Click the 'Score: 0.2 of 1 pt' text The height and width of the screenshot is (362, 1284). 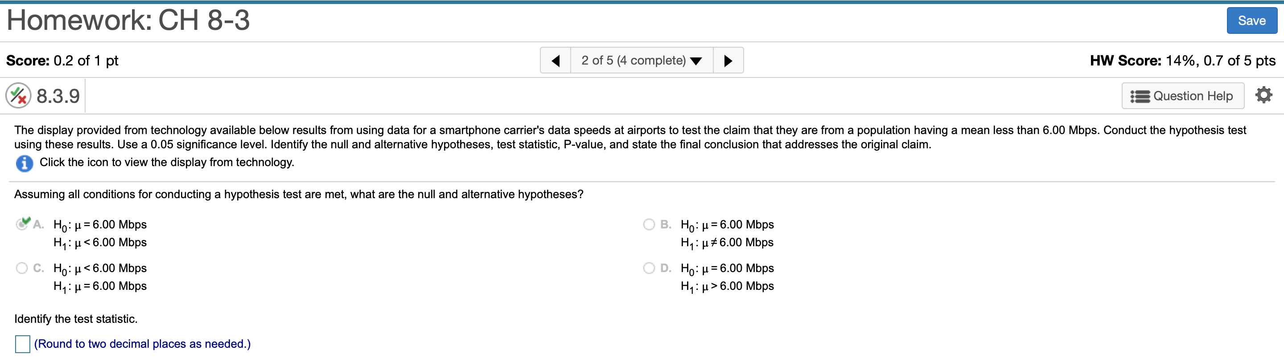pos(62,61)
